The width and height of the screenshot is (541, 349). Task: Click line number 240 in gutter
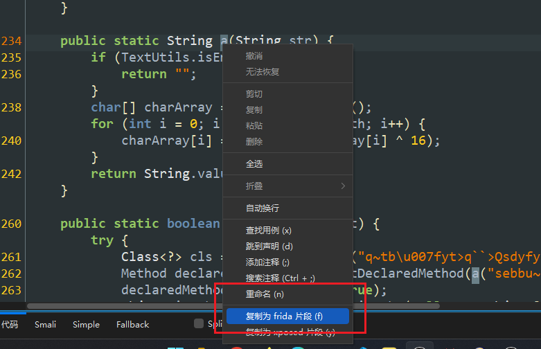11,141
